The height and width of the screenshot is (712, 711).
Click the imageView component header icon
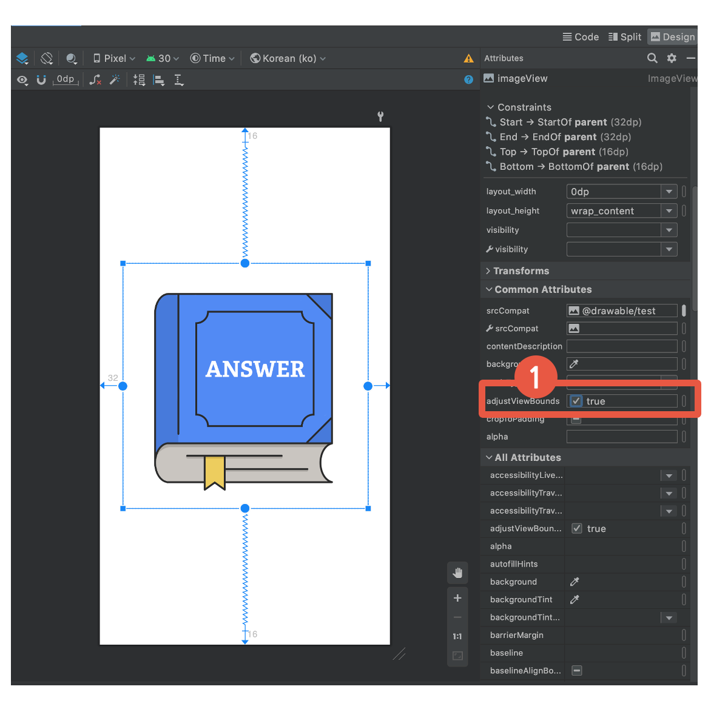coord(489,79)
